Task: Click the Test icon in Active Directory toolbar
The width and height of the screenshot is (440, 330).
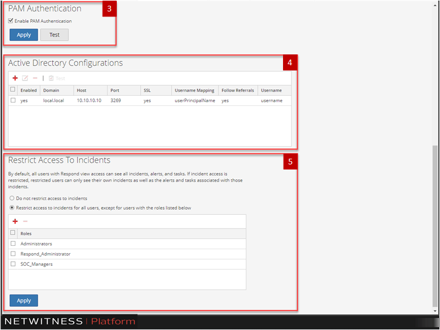Action: (x=56, y=78)
